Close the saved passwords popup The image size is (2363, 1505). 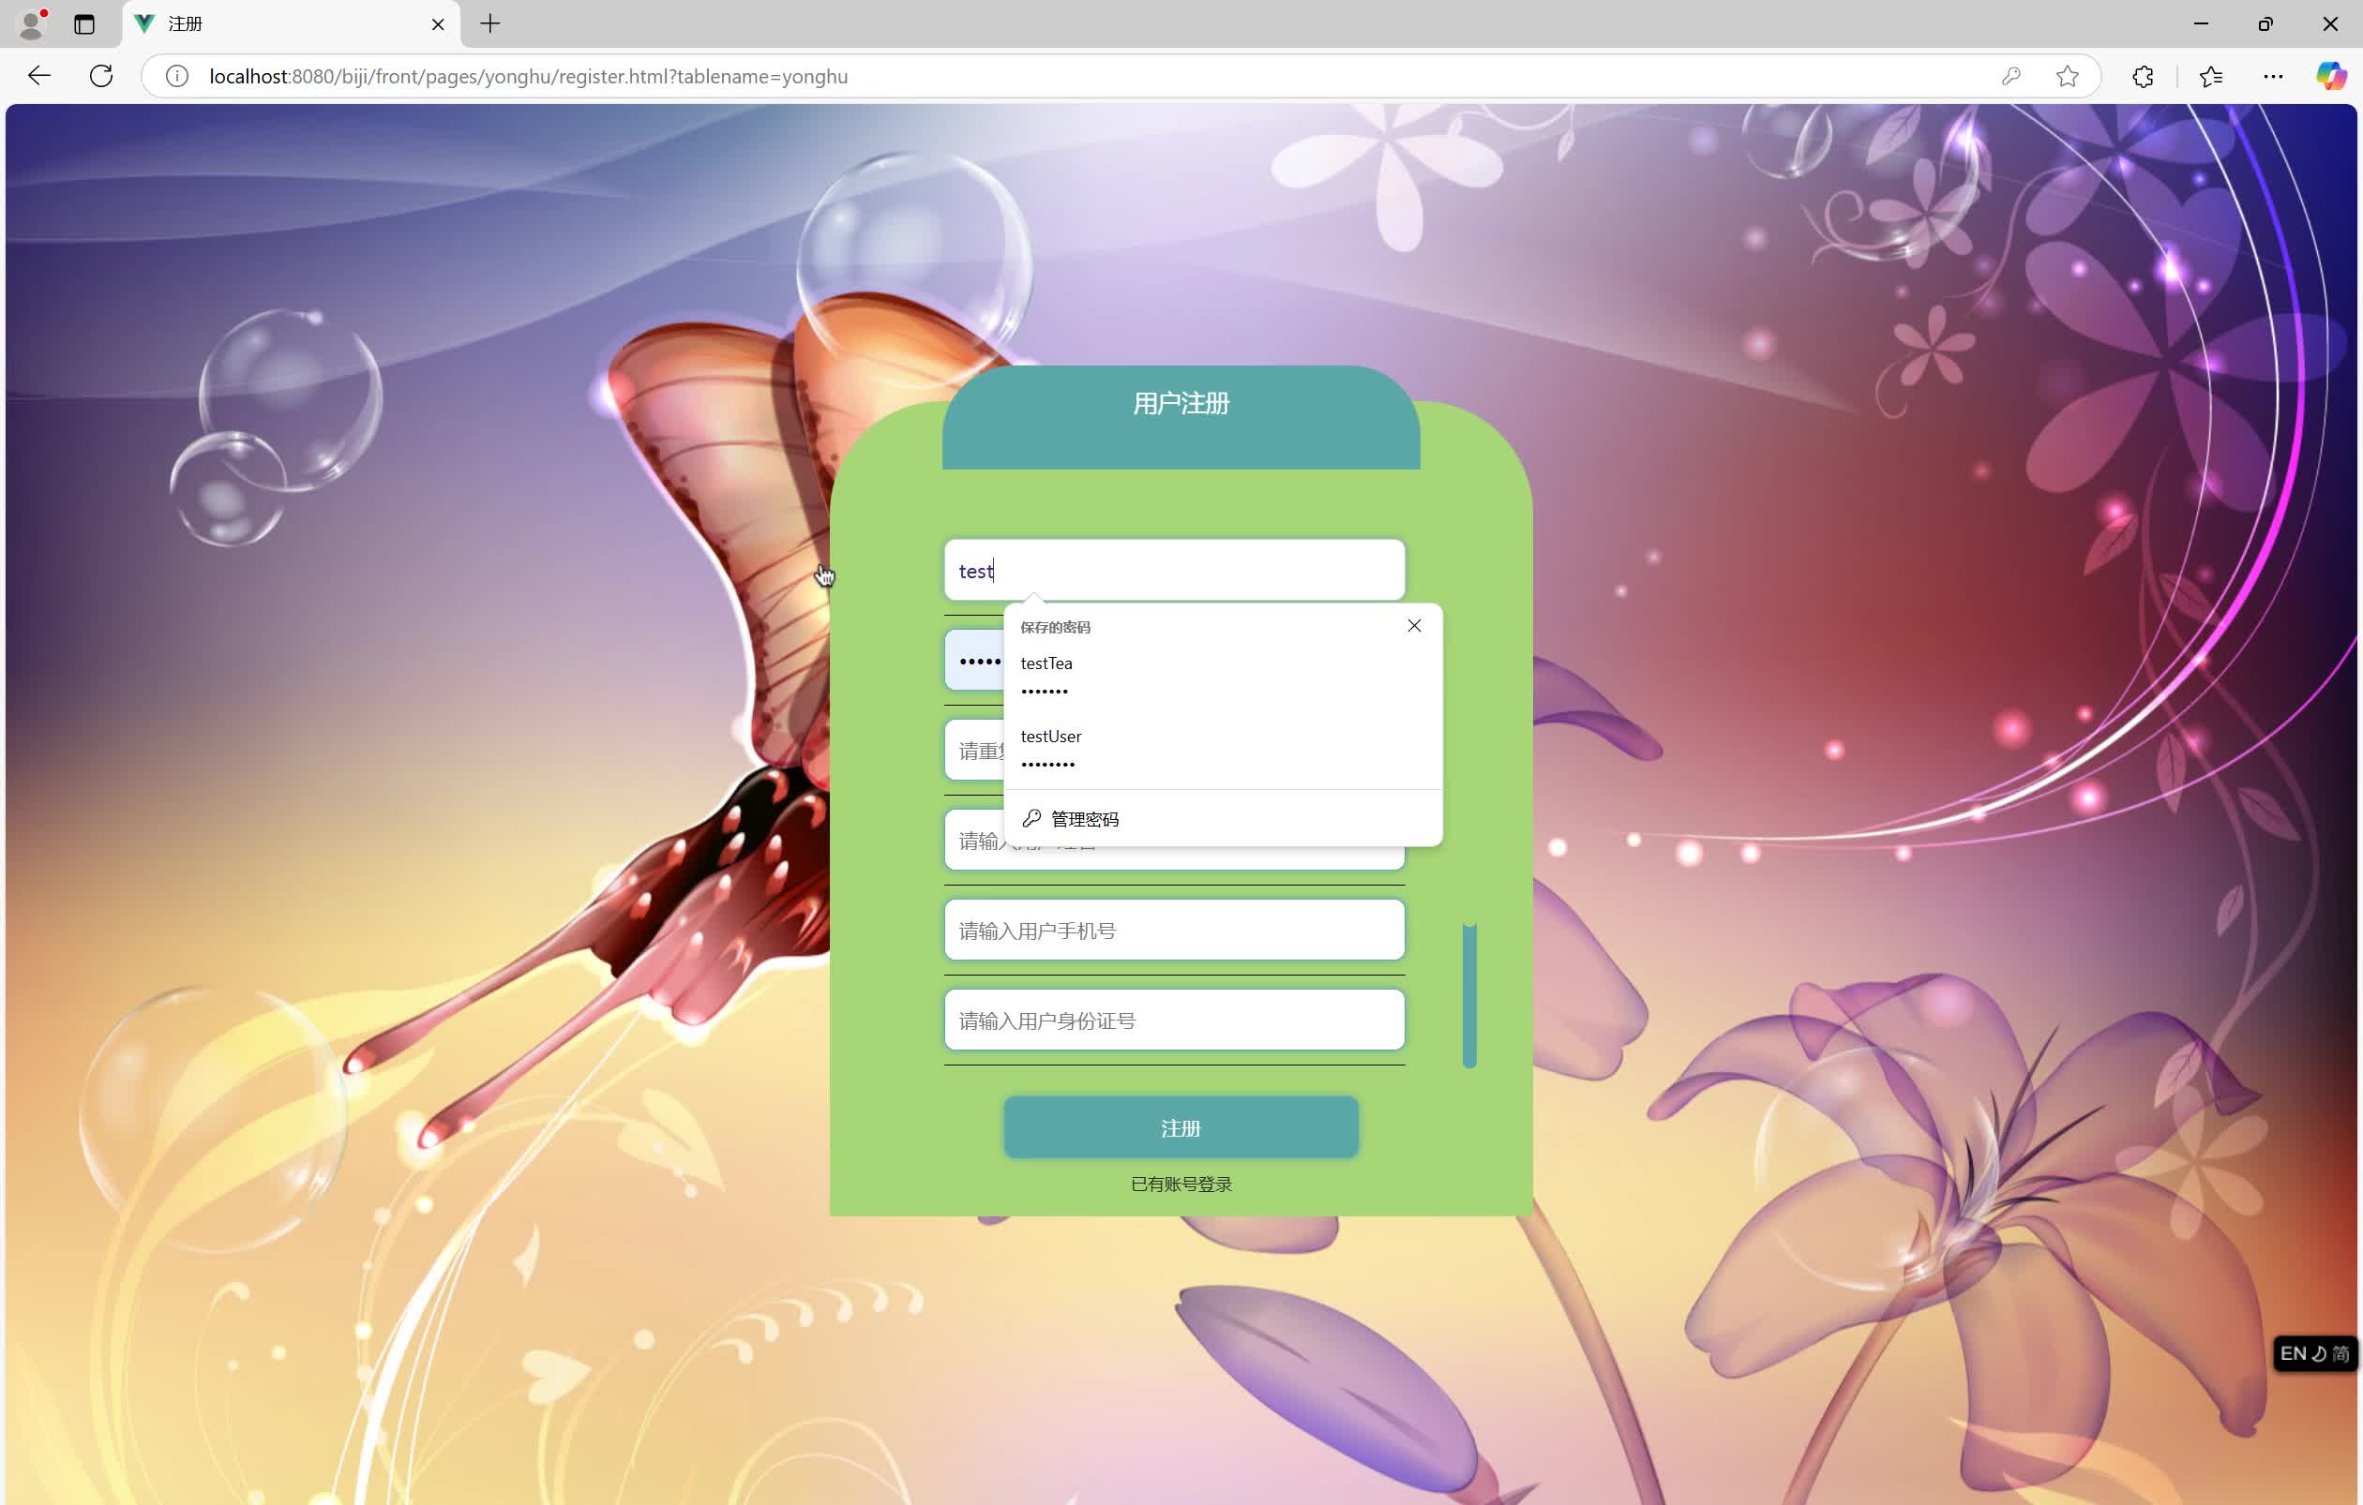click(1414, 625)
